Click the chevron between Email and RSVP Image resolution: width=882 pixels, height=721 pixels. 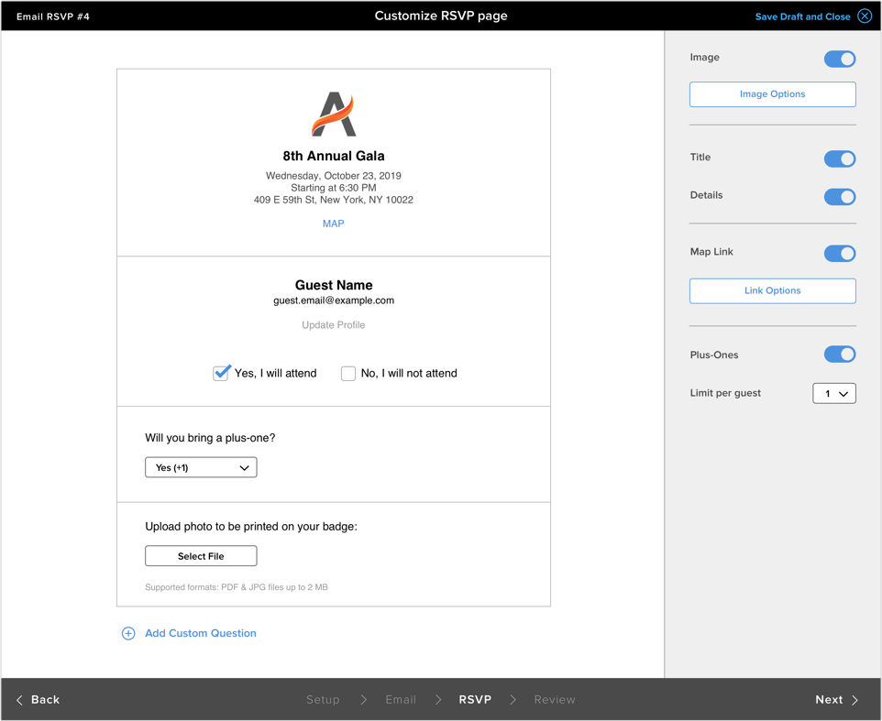click(x=438, y=700)
